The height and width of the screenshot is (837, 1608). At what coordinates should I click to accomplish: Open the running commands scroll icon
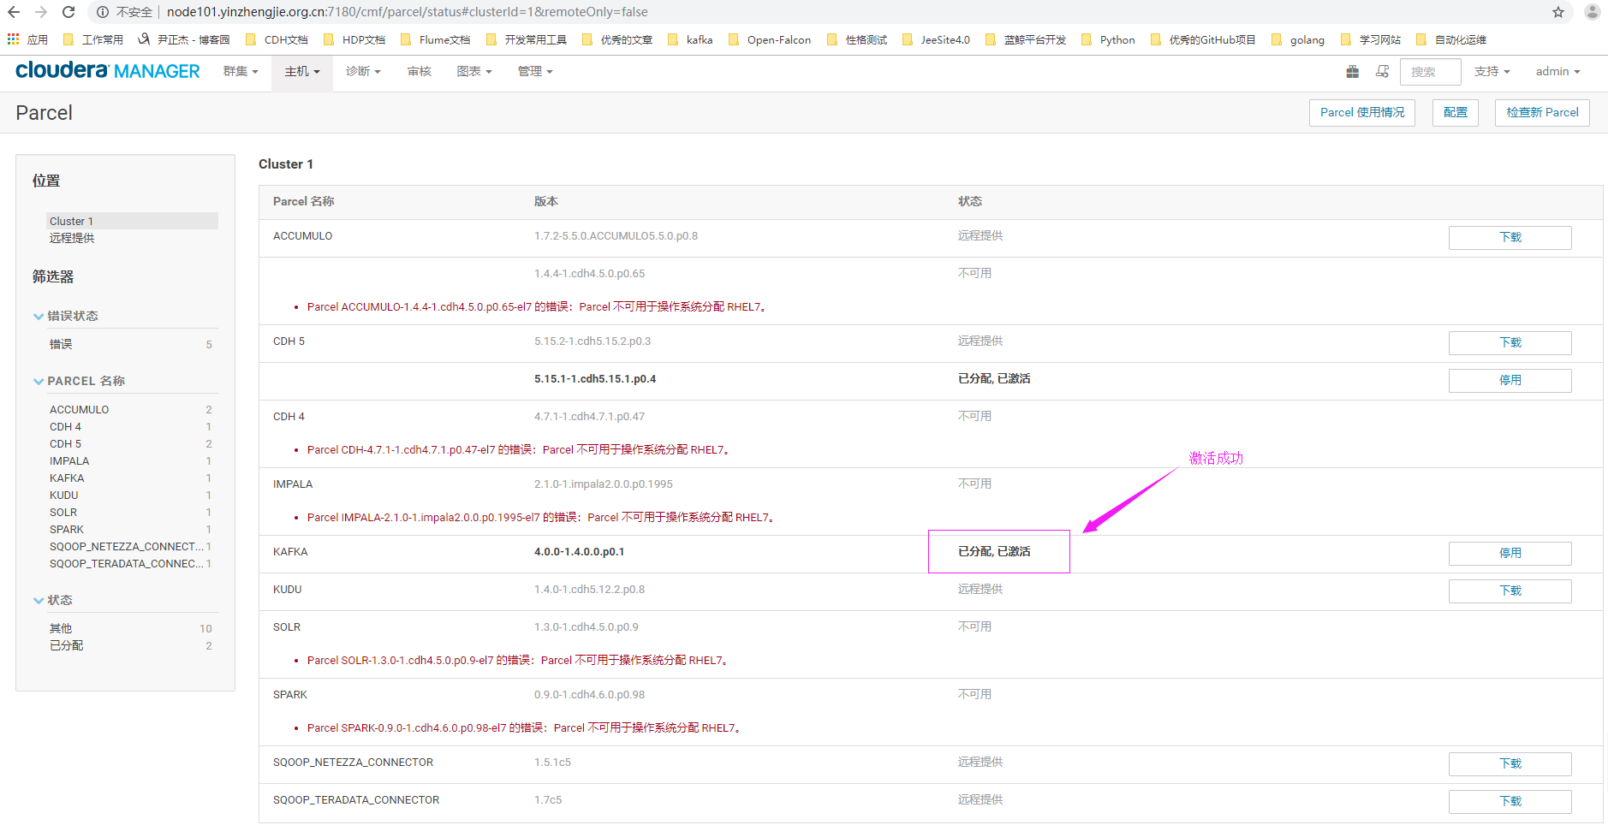(1382, 72)
